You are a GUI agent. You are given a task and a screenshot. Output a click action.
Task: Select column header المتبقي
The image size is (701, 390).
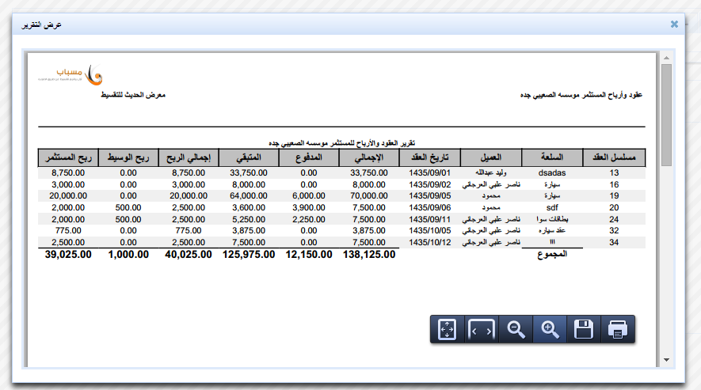pyautogui.click(x=249, y=157)
